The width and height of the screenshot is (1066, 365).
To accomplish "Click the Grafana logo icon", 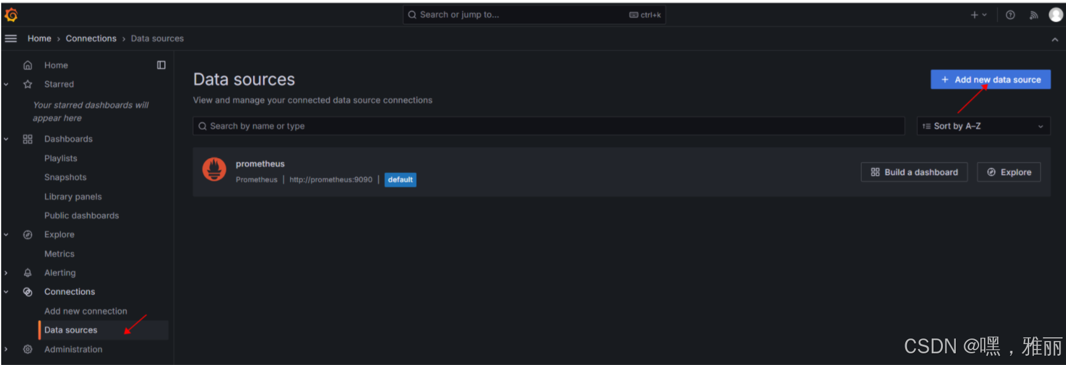I will 11,15.
